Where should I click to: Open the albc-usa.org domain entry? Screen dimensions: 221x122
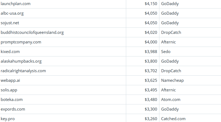[x=14, y=13]
